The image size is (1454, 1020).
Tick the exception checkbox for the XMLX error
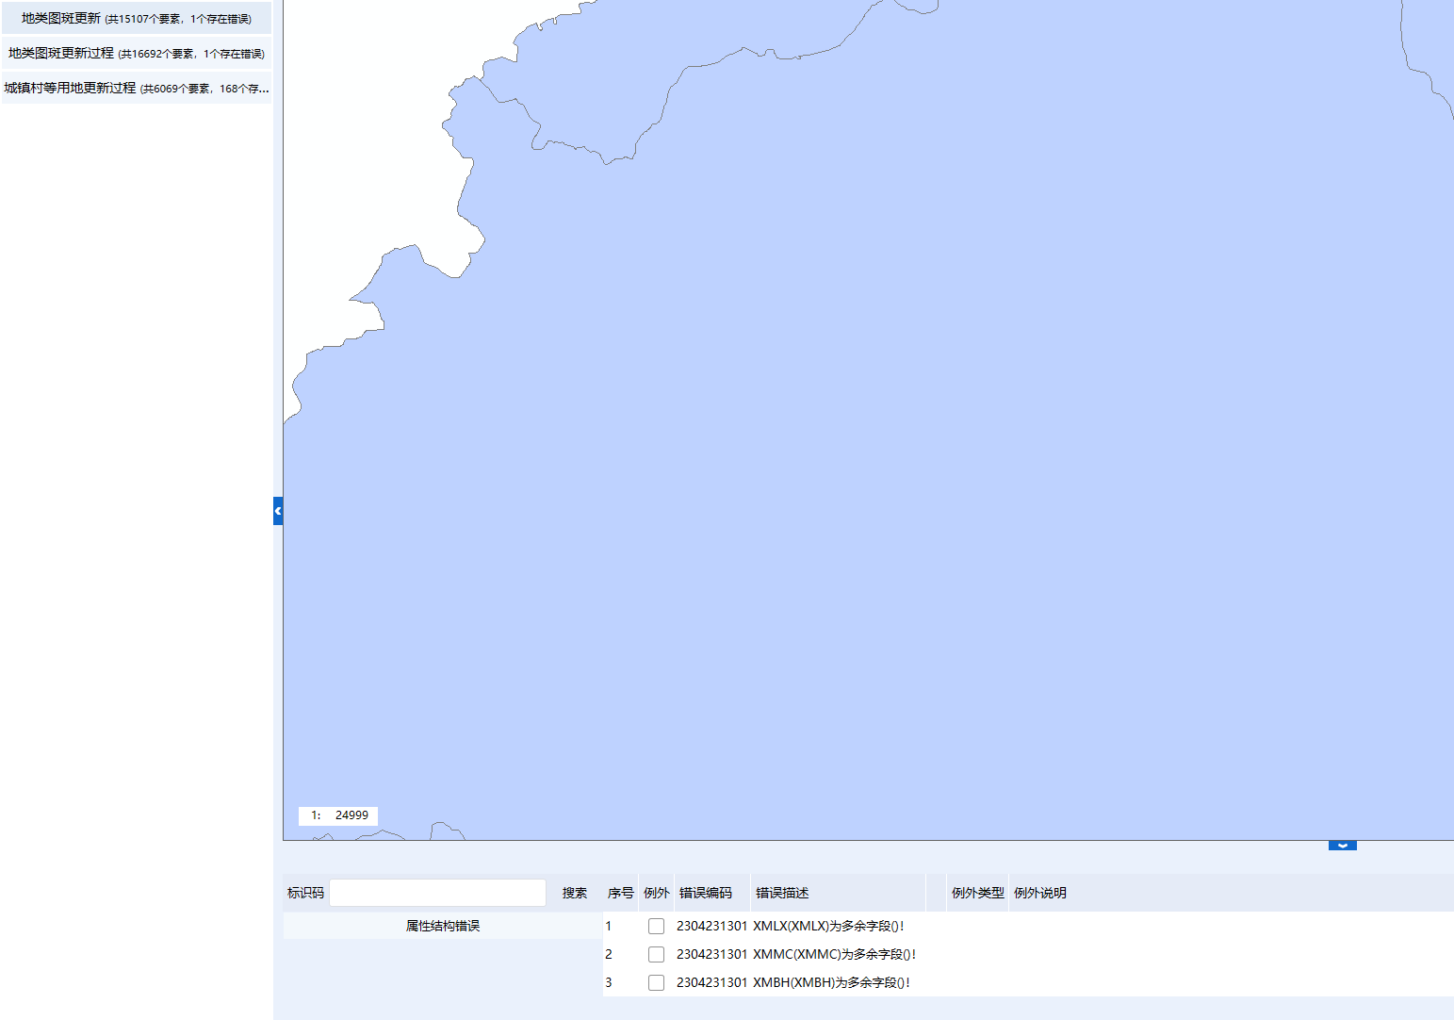pos(656,927)
